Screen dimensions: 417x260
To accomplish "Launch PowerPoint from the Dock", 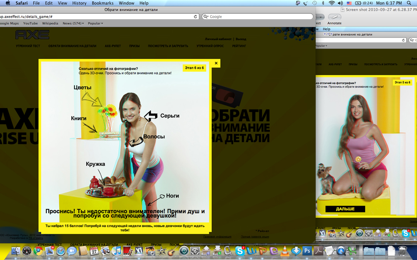I will (263, 251).
